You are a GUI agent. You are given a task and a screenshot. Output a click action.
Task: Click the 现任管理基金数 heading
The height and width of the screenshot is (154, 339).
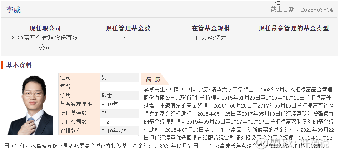[x=128, y=28]
